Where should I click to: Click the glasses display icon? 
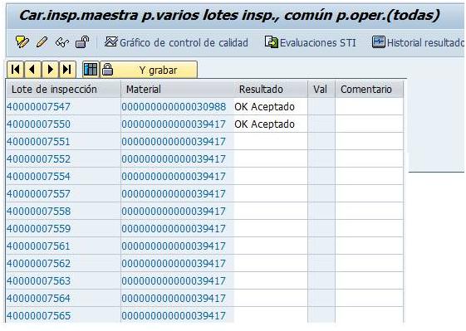[x=62, y=43]
